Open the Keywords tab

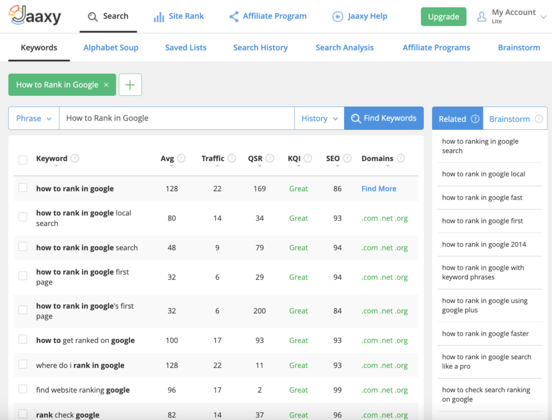coord(39,47)
